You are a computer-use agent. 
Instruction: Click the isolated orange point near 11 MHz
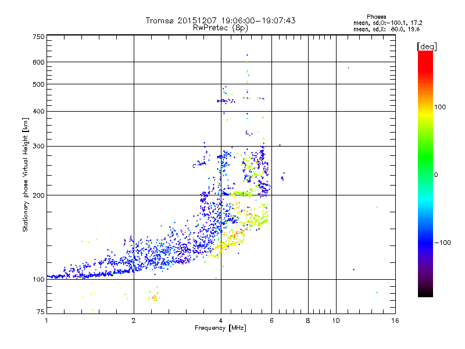(348, 68)
